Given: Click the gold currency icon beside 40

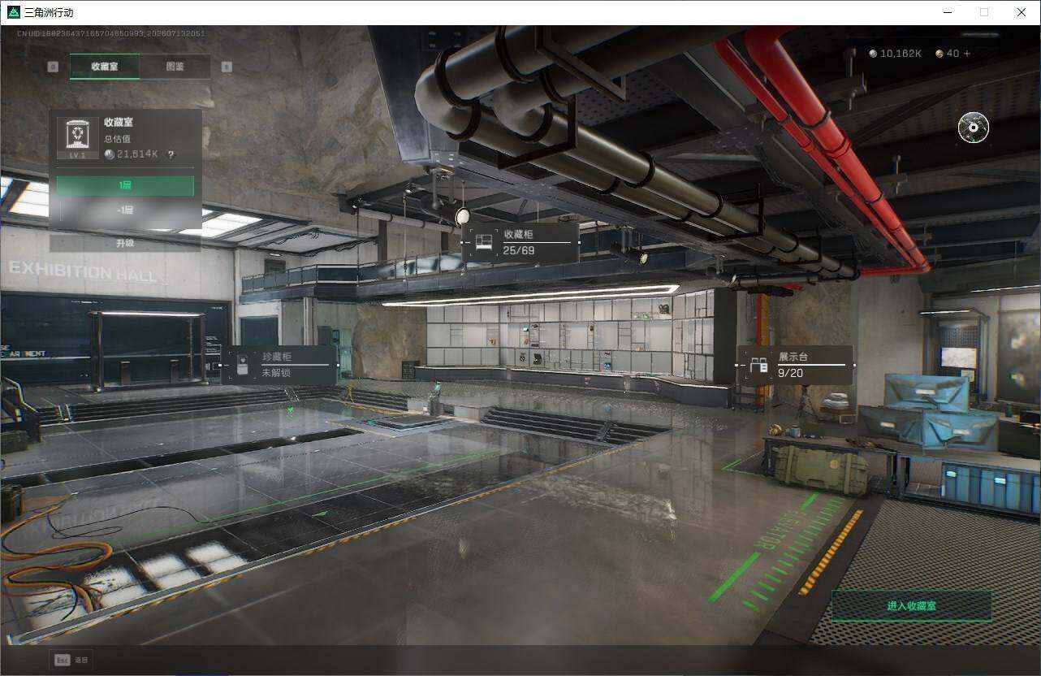Looking at the screenshot, I should (939, 54).
